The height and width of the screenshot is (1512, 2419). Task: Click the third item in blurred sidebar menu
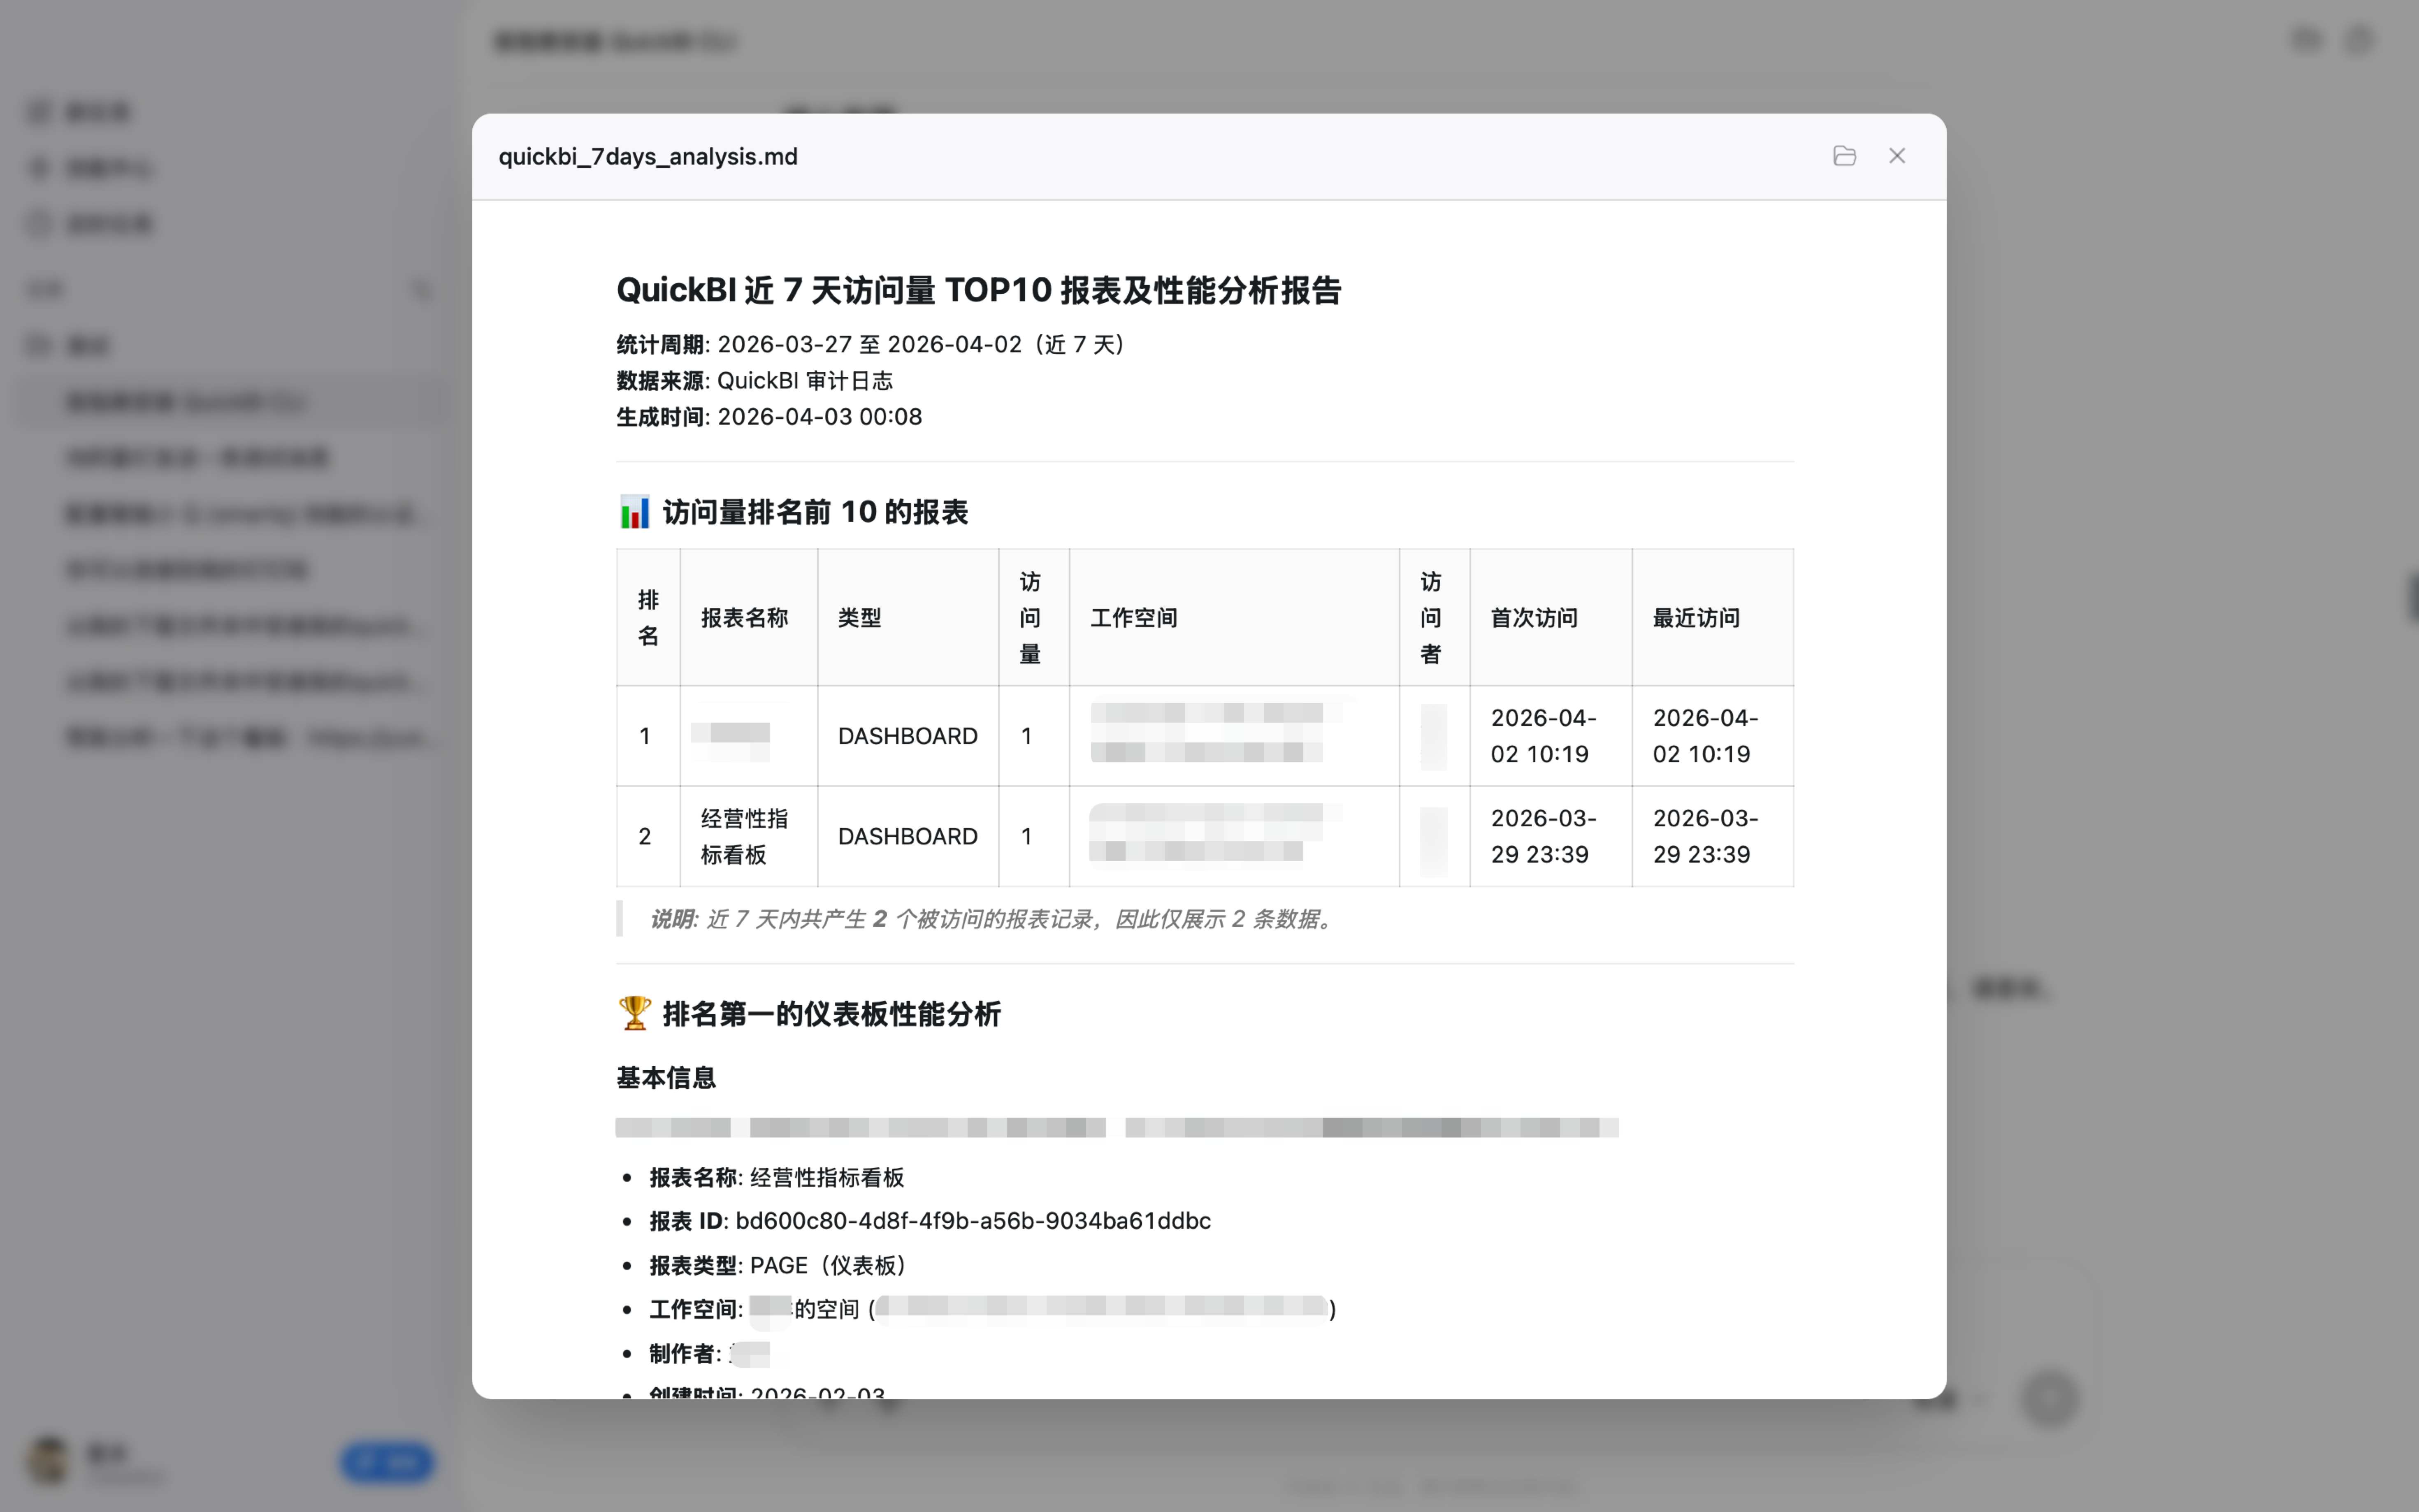(108, 224)
